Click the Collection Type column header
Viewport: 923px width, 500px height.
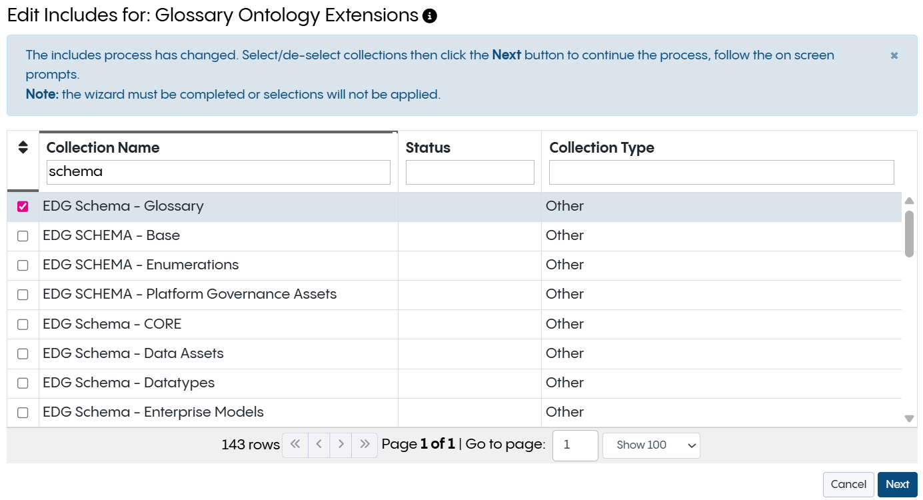(602, 147)
